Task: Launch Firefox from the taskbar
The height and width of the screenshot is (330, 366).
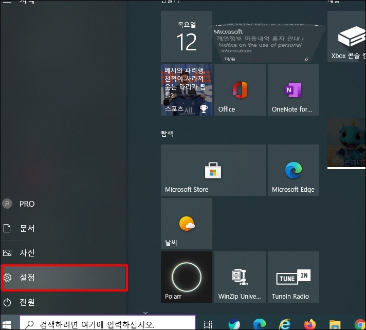Action: [x=310, y=324]
